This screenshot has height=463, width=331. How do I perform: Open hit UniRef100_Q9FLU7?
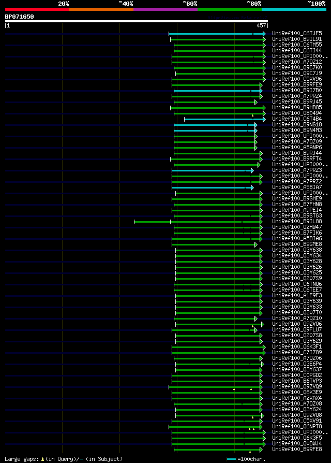tap(297, 330)
